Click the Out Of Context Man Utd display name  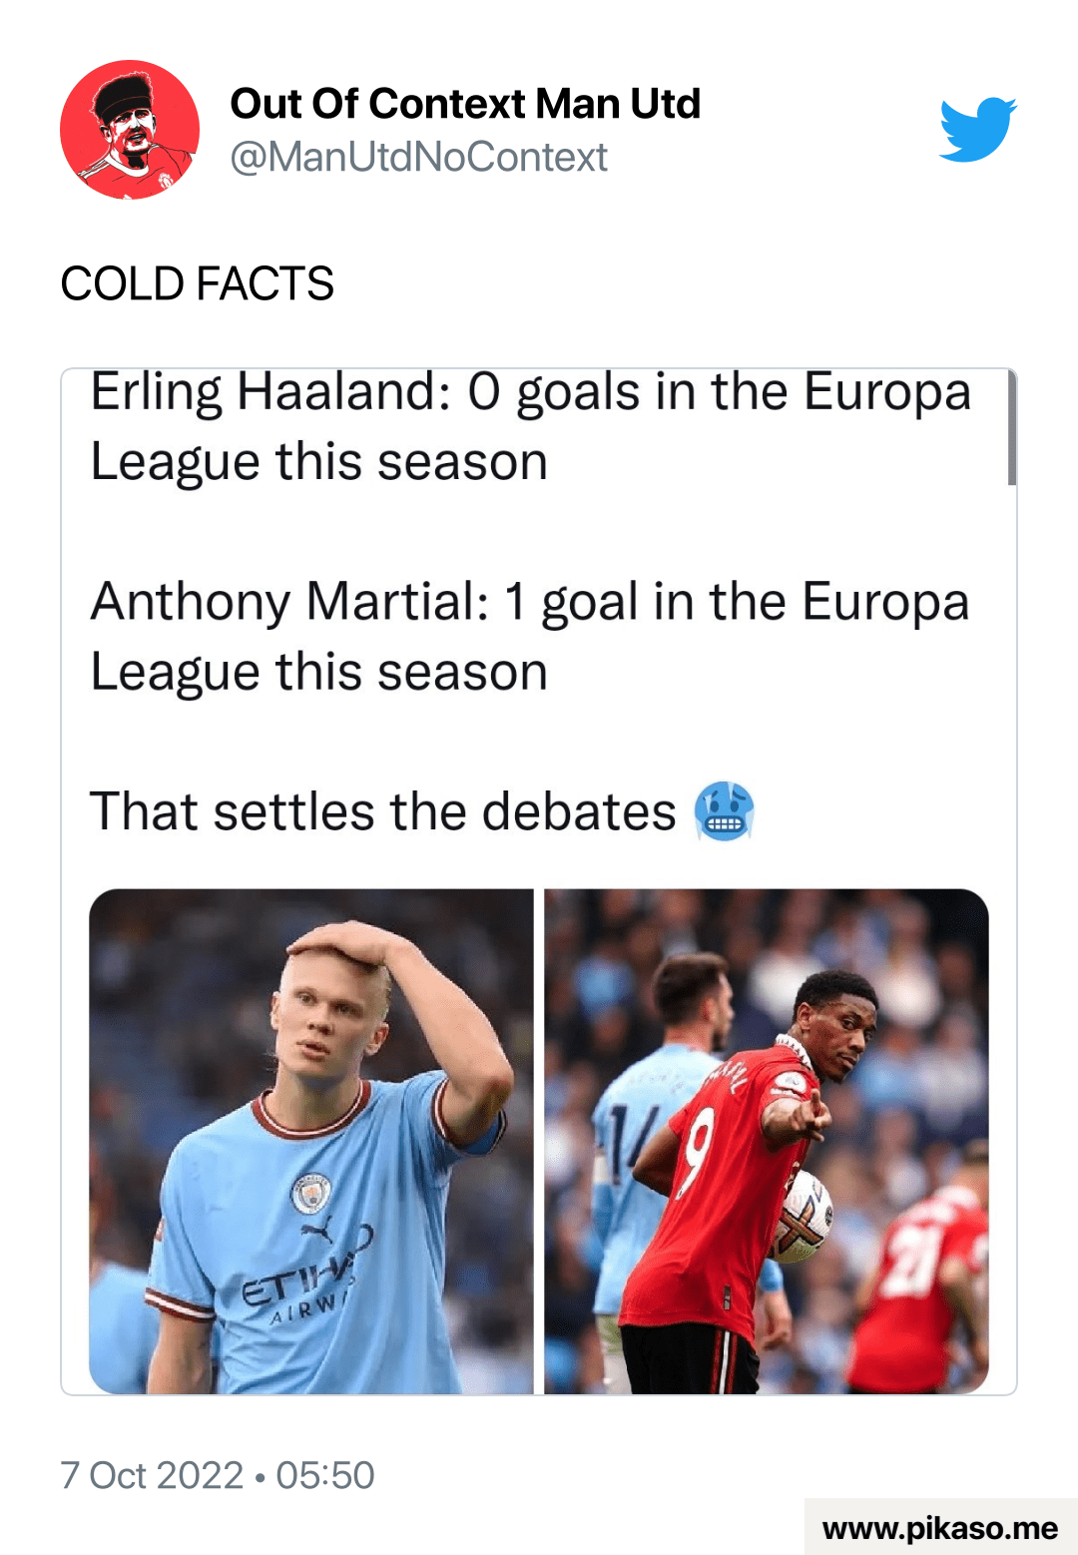[465, 104]
